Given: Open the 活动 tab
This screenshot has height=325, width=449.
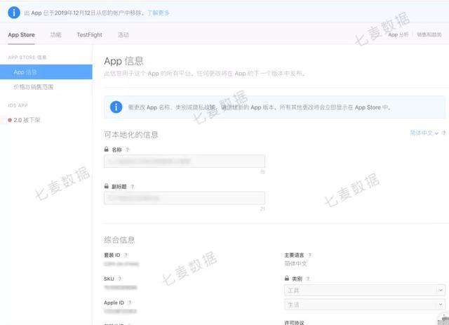Looking at the screenshot, I should (123, 34).
